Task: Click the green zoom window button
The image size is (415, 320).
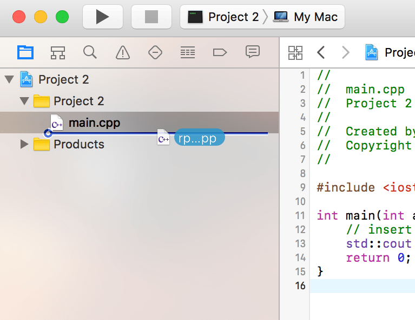Action: 62,17
